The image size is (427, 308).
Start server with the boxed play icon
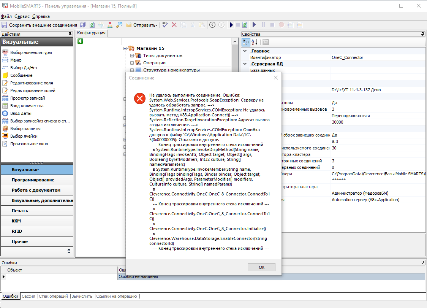(231, 25)
